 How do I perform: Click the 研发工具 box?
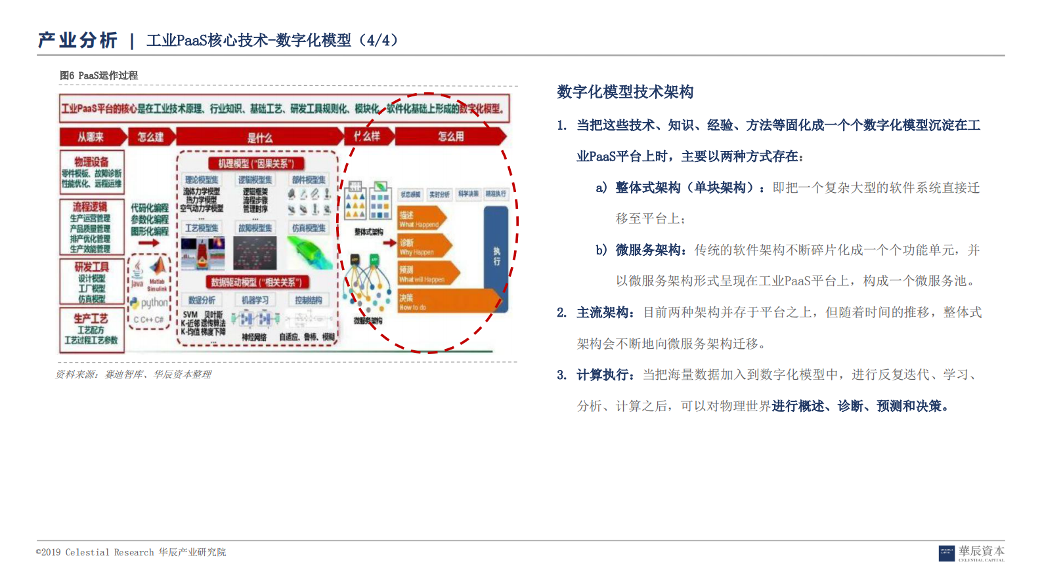[x=92, y=282]
